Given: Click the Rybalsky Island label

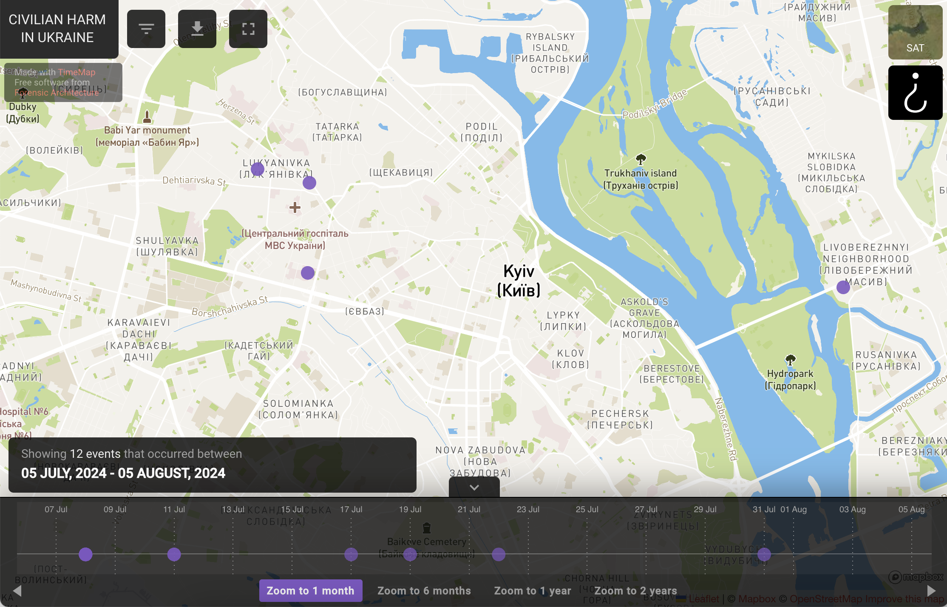Looking at the screenshot, I should coord(550,53).
